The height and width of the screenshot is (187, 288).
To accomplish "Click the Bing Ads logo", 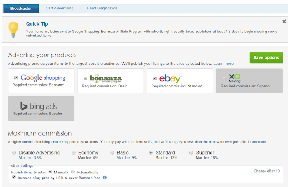I will point(39,106).
